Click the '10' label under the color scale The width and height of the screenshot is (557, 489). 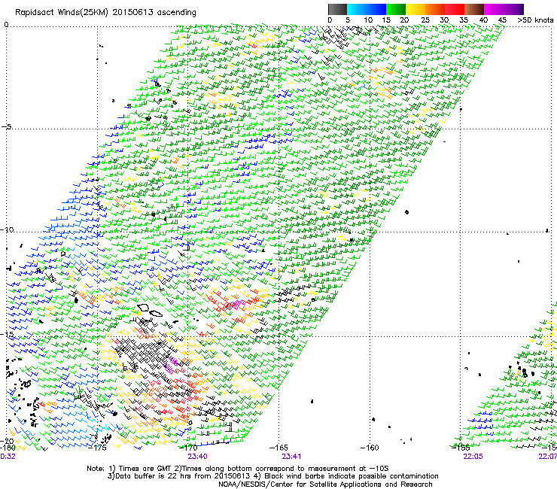tap(368, 20)
